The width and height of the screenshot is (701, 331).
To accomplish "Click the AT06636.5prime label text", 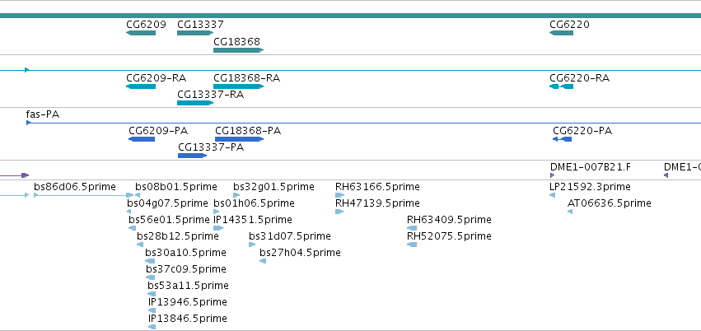I will (x=610, y=203).
